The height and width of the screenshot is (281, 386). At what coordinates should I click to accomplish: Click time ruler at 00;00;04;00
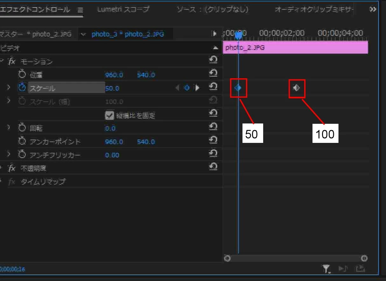(x=340, y=33)
